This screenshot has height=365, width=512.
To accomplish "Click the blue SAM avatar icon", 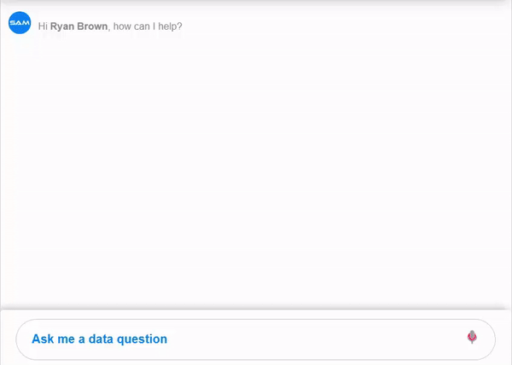I will (x=20, y=23).
